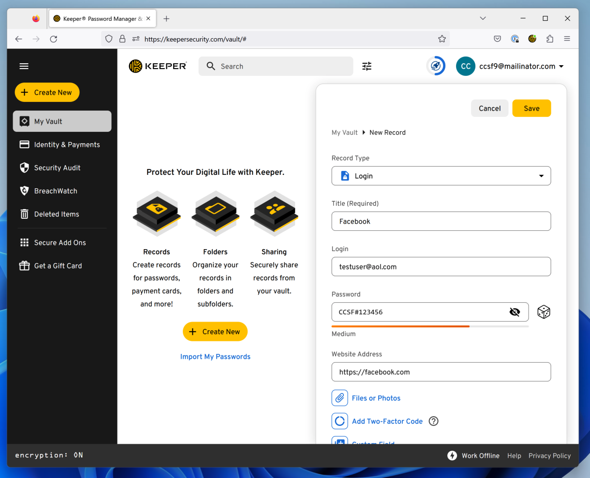Click the Website Address field
Image resolution: width=590 pixels, height=478 pixels.
coord(441,372)
